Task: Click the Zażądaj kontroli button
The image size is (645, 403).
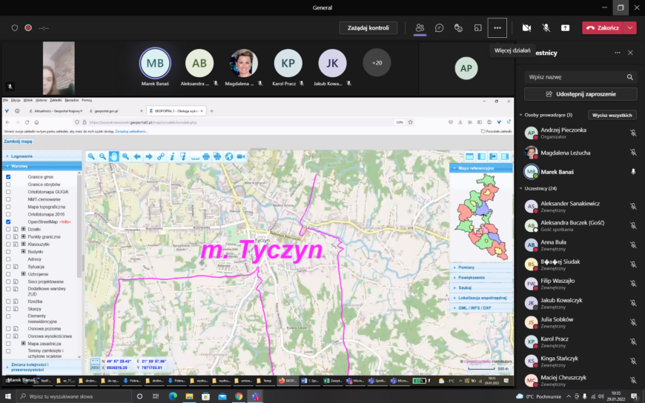Action: point(368,28)
